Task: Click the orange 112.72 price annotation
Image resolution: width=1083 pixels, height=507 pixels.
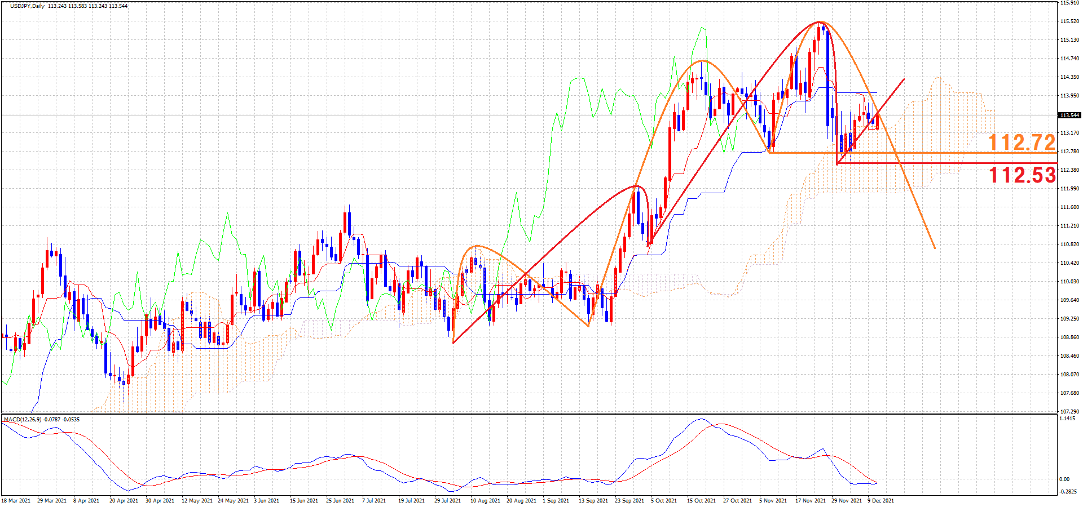Action: click(1022, 142)
